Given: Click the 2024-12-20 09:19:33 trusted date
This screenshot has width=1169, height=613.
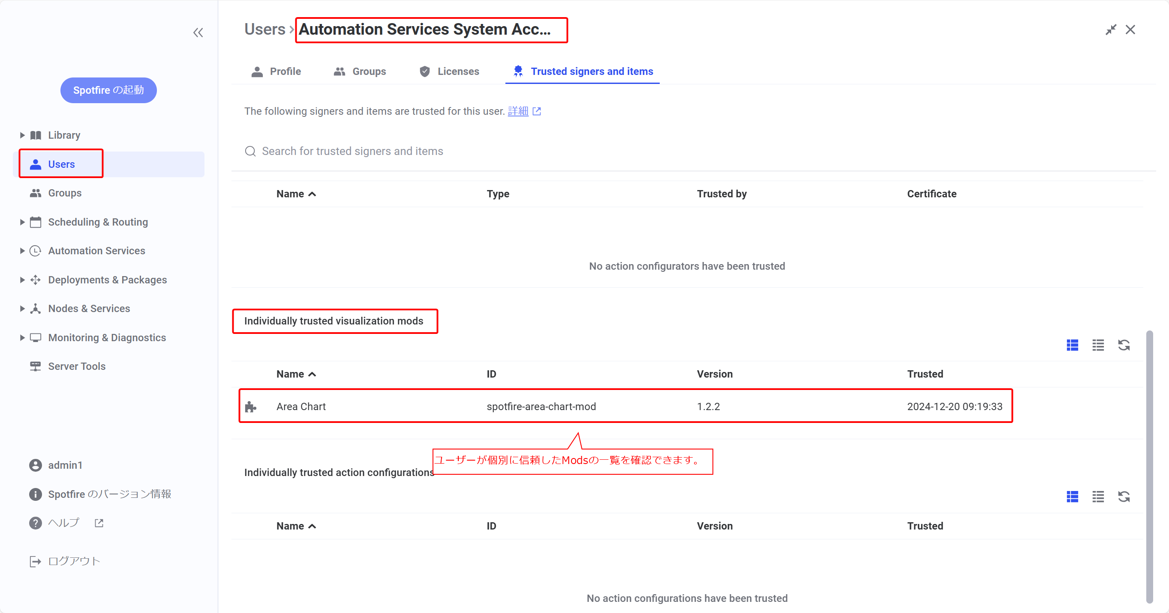Looking at the screenshot, I should point(955,406).
